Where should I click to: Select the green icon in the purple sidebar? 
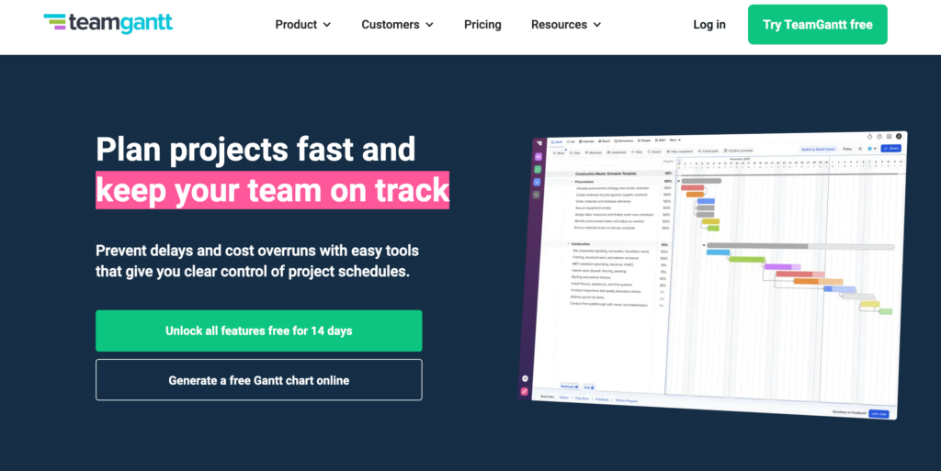coord(539,169)
